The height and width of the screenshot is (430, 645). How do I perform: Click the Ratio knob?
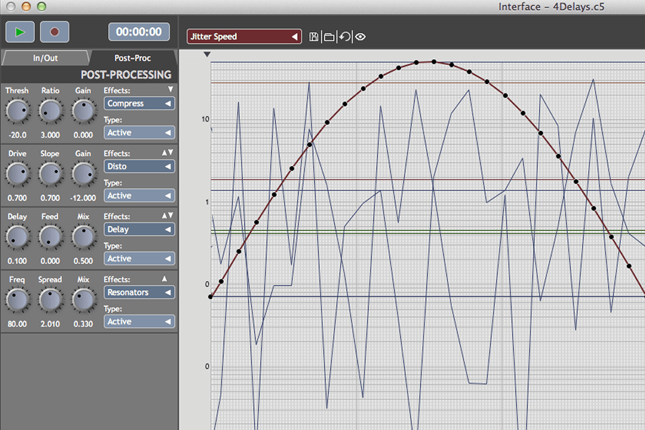[50, 111]
